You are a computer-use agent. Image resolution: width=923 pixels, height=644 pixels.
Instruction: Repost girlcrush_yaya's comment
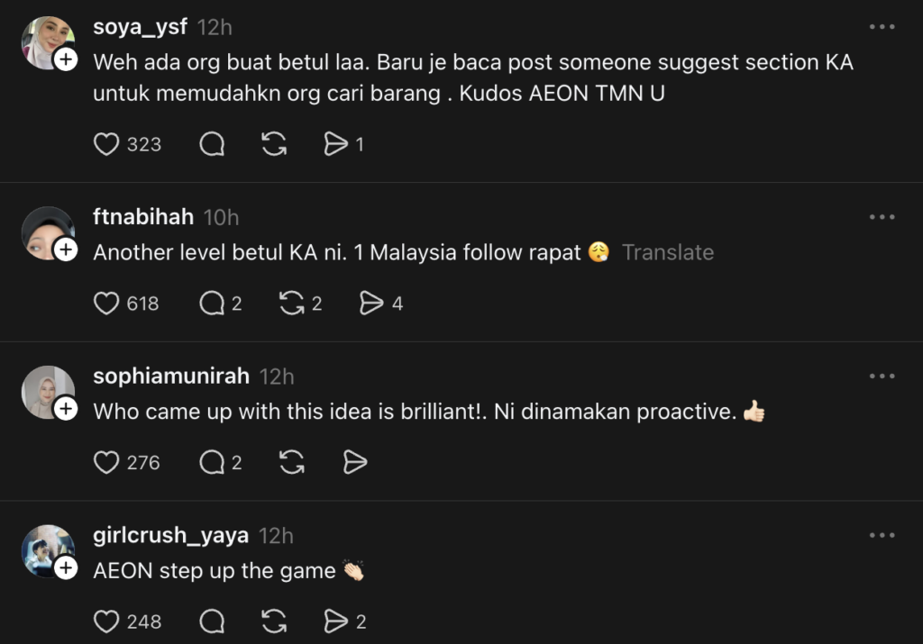[273, 621]
